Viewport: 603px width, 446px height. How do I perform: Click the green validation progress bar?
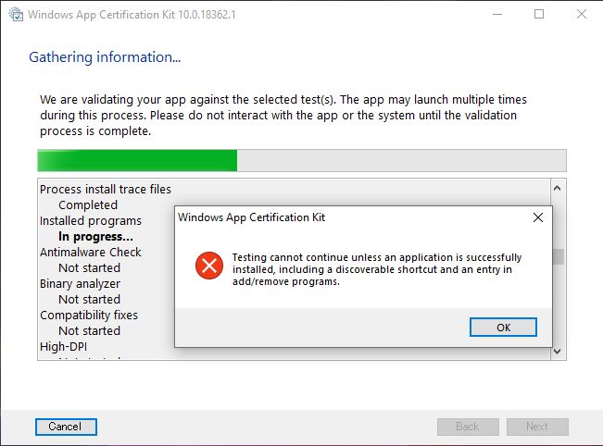pos(302,161)
